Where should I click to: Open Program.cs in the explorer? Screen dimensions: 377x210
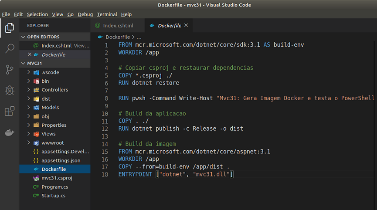(x=55, y=187)
